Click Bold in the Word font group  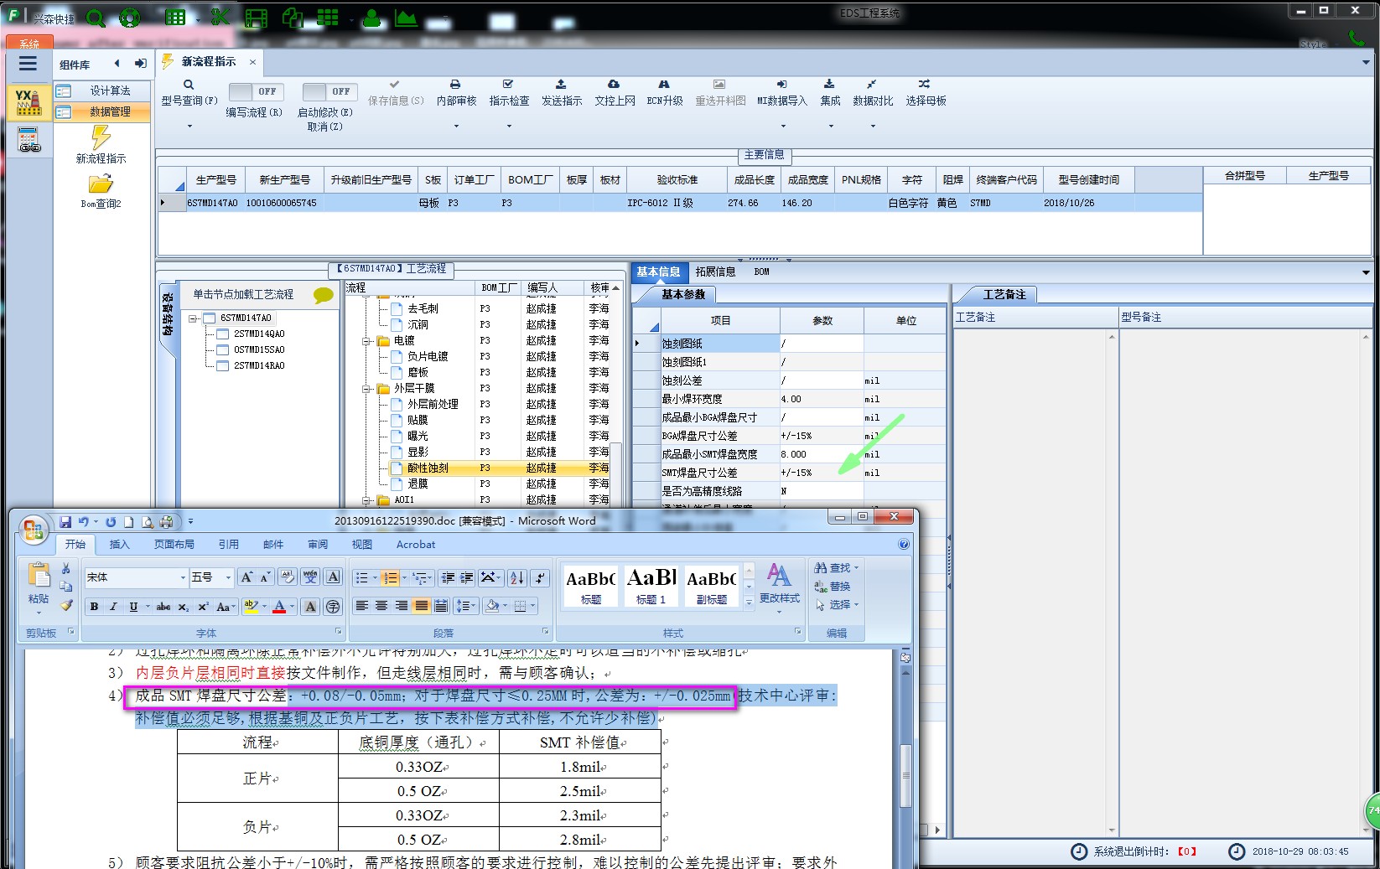(94, 607)
